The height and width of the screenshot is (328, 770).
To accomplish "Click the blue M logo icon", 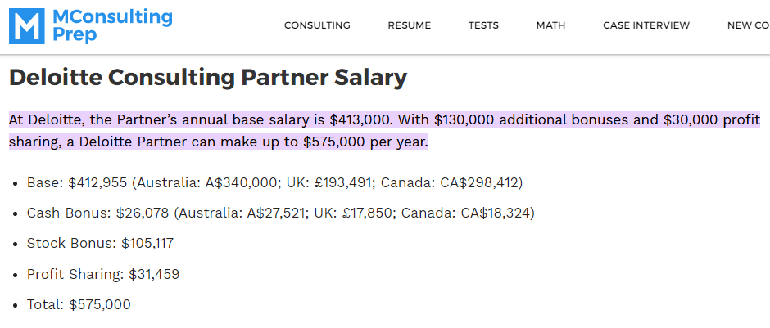I will click(26, 26).
